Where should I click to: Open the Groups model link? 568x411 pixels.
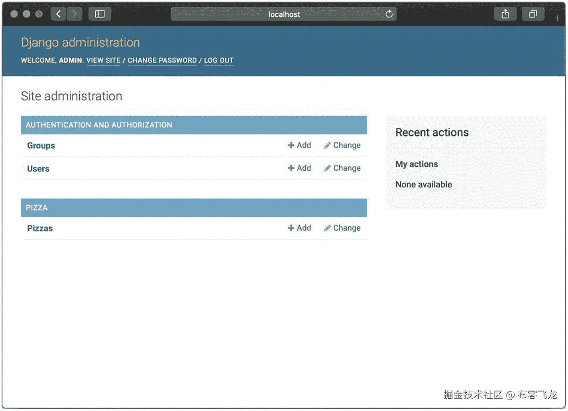41,146
